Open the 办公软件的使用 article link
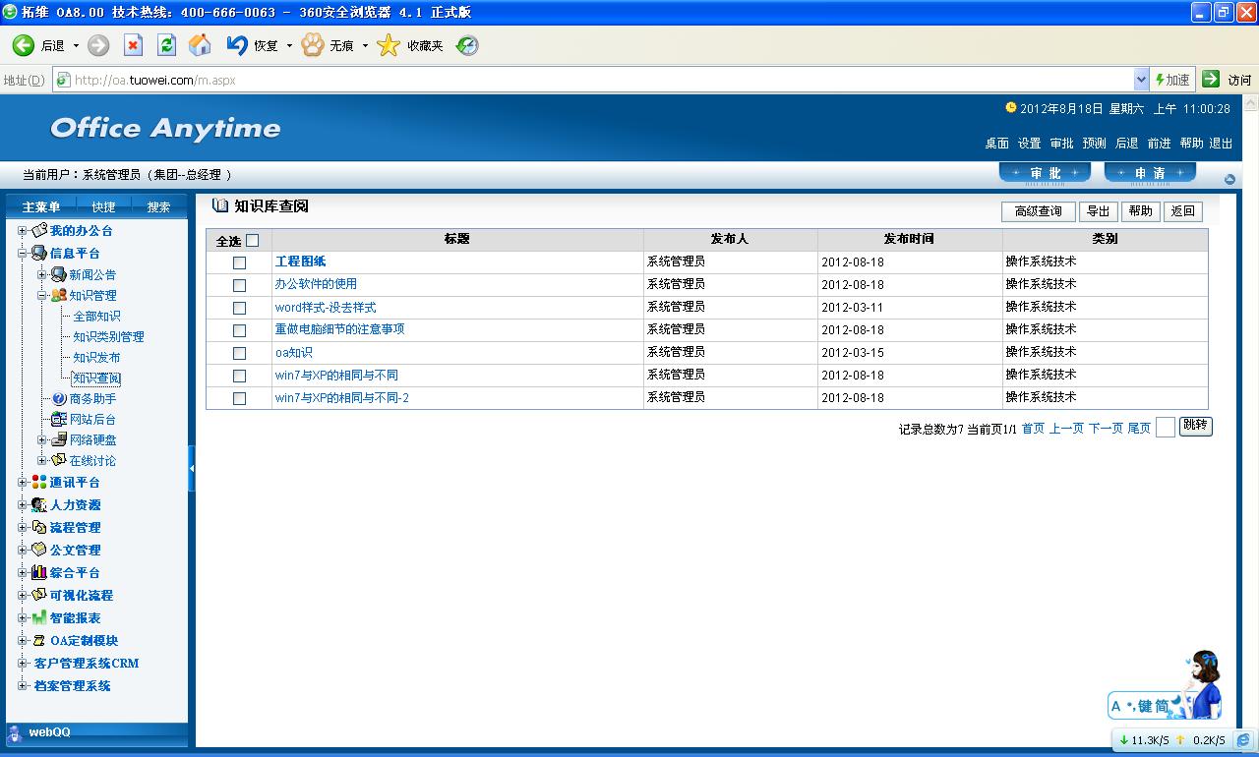This screenshot has width=1259, height=757. pos(316,284)
